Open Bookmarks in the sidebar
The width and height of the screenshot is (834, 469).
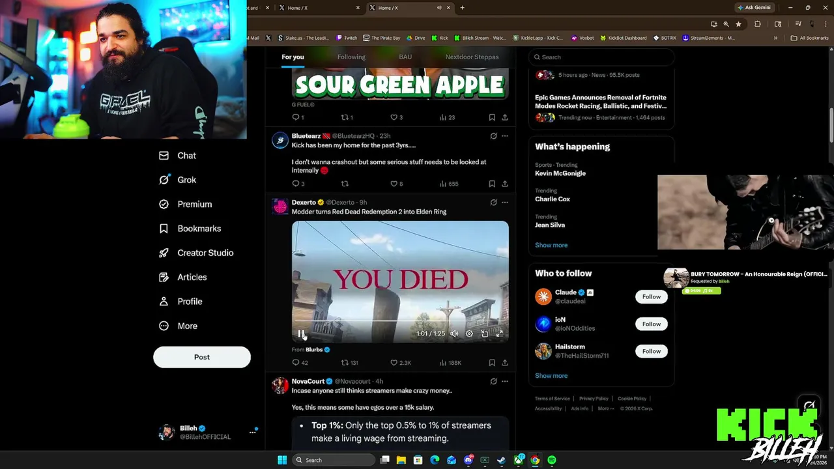pyautogui.click(x=190, y=229)
